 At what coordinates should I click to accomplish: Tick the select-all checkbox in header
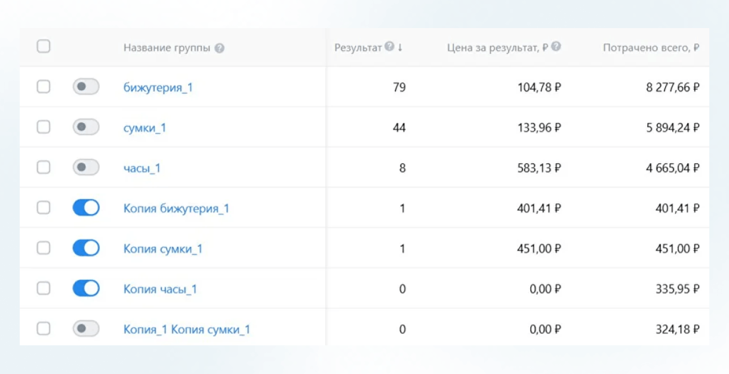tap(44, 47)
